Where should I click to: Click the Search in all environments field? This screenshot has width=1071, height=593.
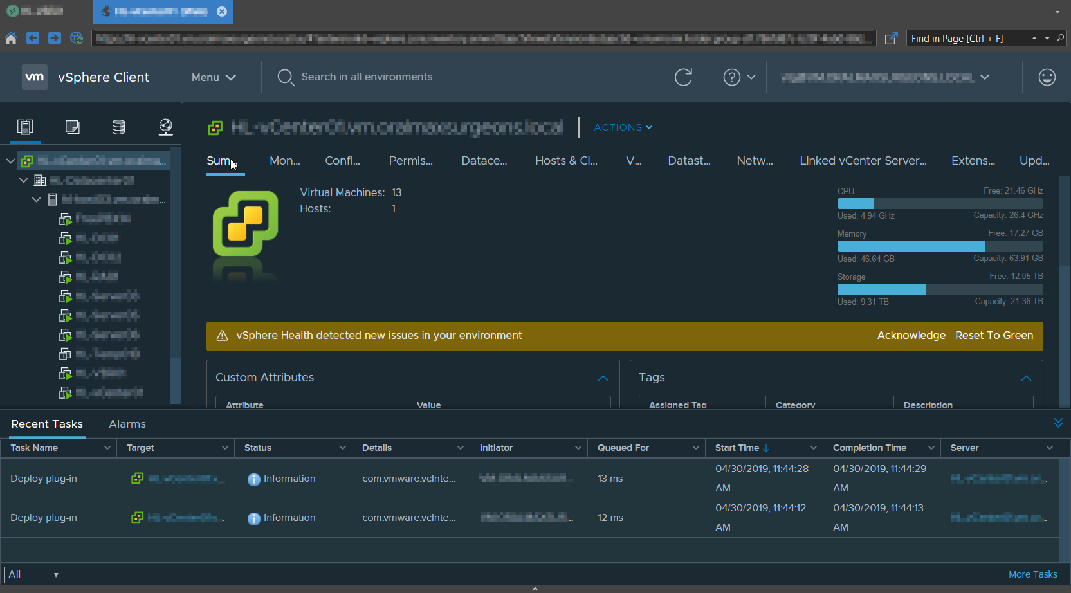367,77
